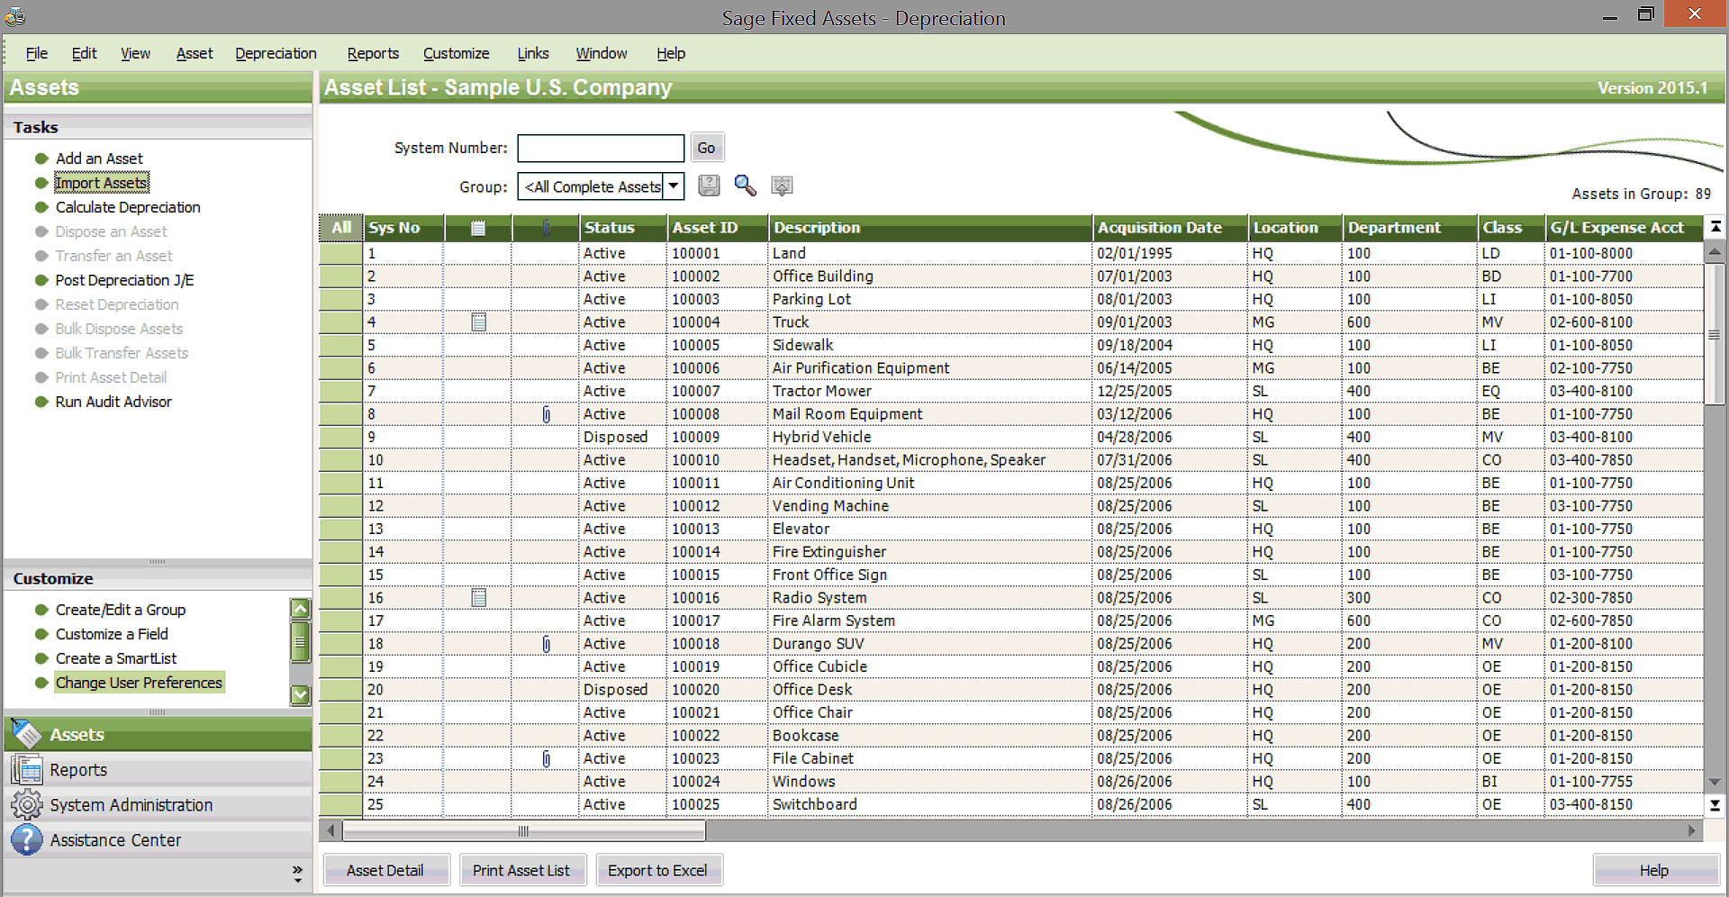1729x897 pixels.
Task: Sort by Description column header
Action: [930, 228]
